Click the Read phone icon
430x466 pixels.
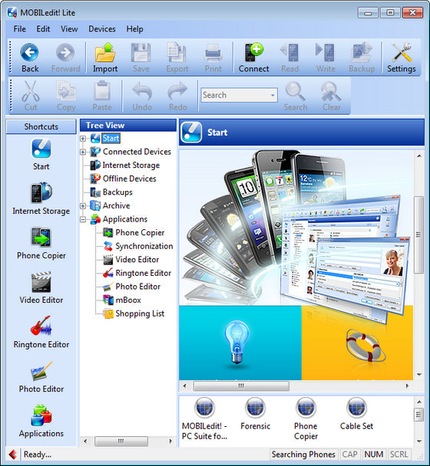click(x=289, y=52)
